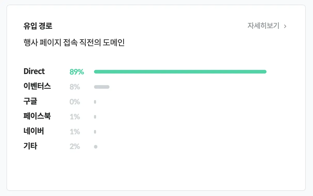Select the Direct row label
The width and height of the screenshot is (313, 196).
(x=34, y=71)
